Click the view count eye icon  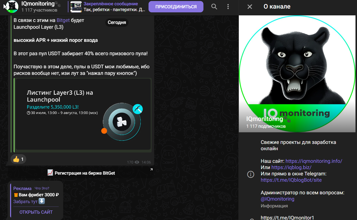click(137, 162)
